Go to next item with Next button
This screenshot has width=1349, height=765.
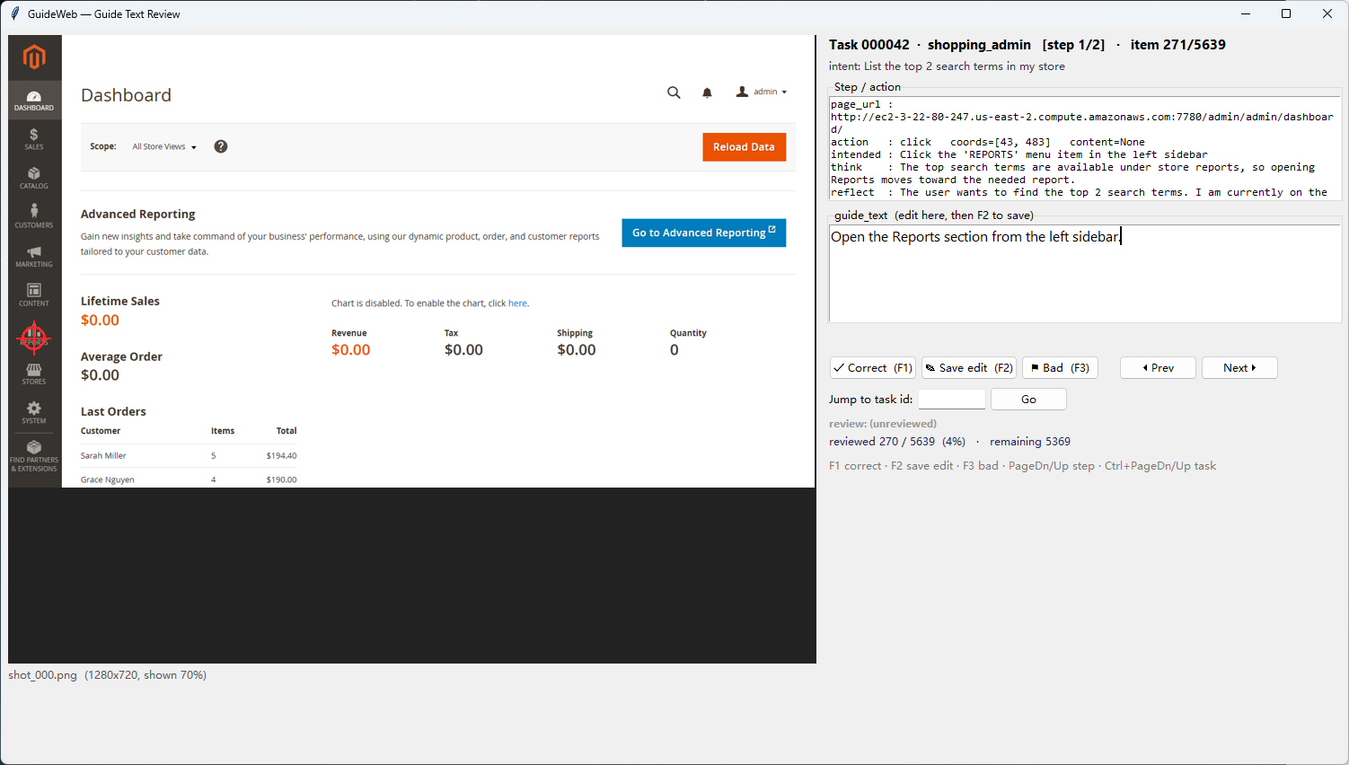[1239, 368]
